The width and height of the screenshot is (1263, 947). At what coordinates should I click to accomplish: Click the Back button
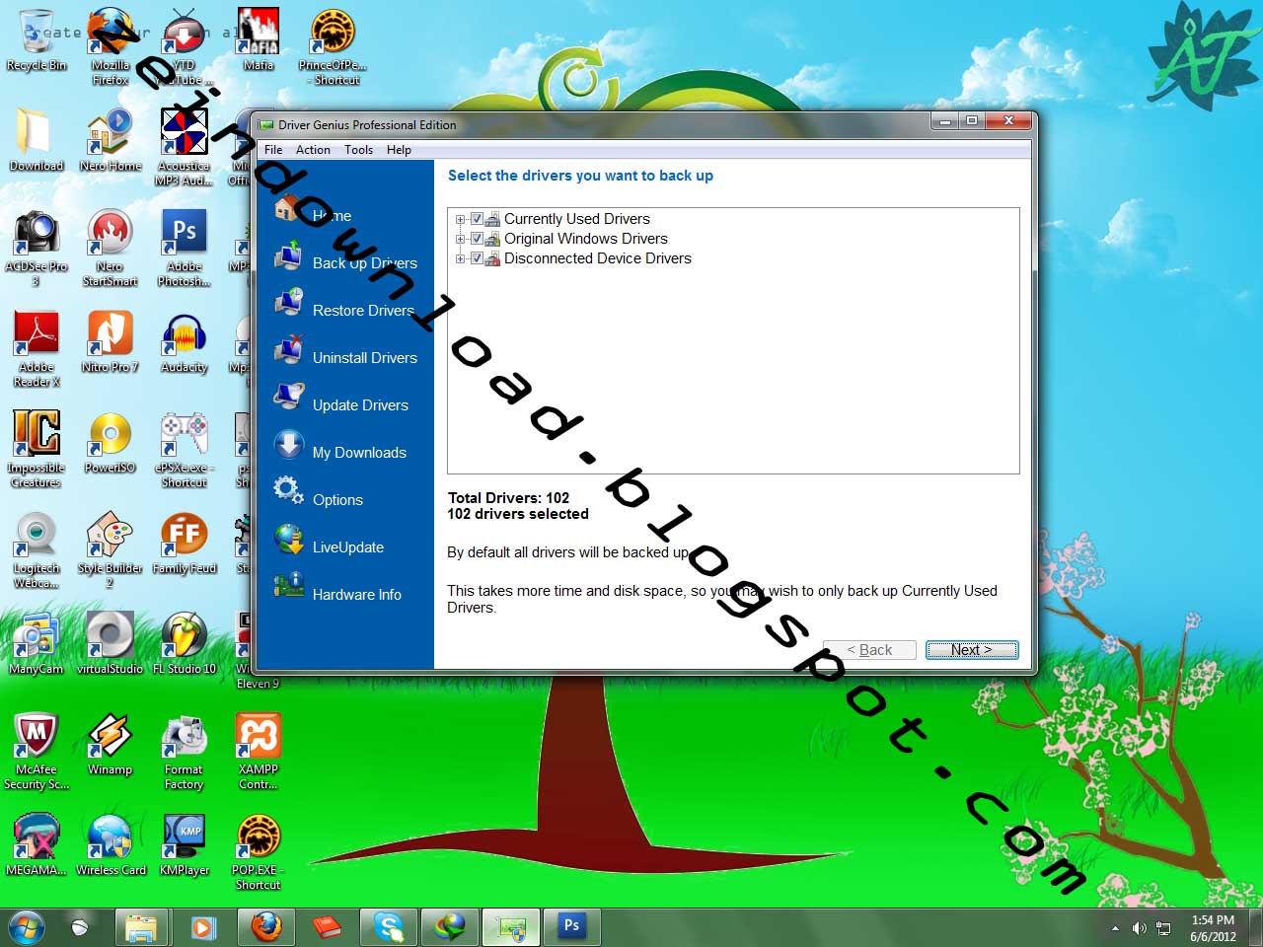pyautogui.click(x=869, y=650)
